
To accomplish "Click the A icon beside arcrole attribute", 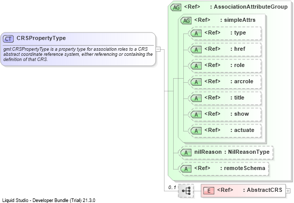I will (196, 82).
